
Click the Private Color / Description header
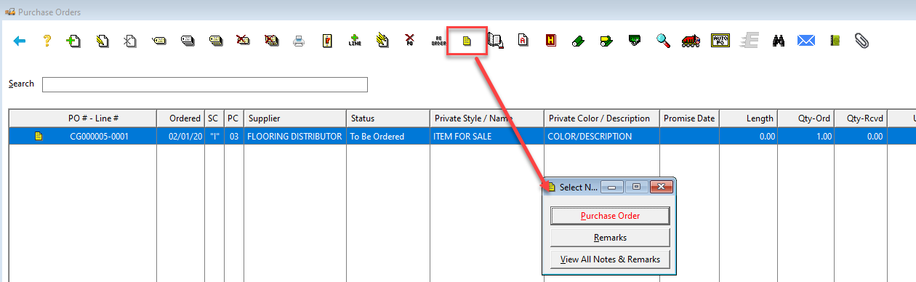coord(602,118)
